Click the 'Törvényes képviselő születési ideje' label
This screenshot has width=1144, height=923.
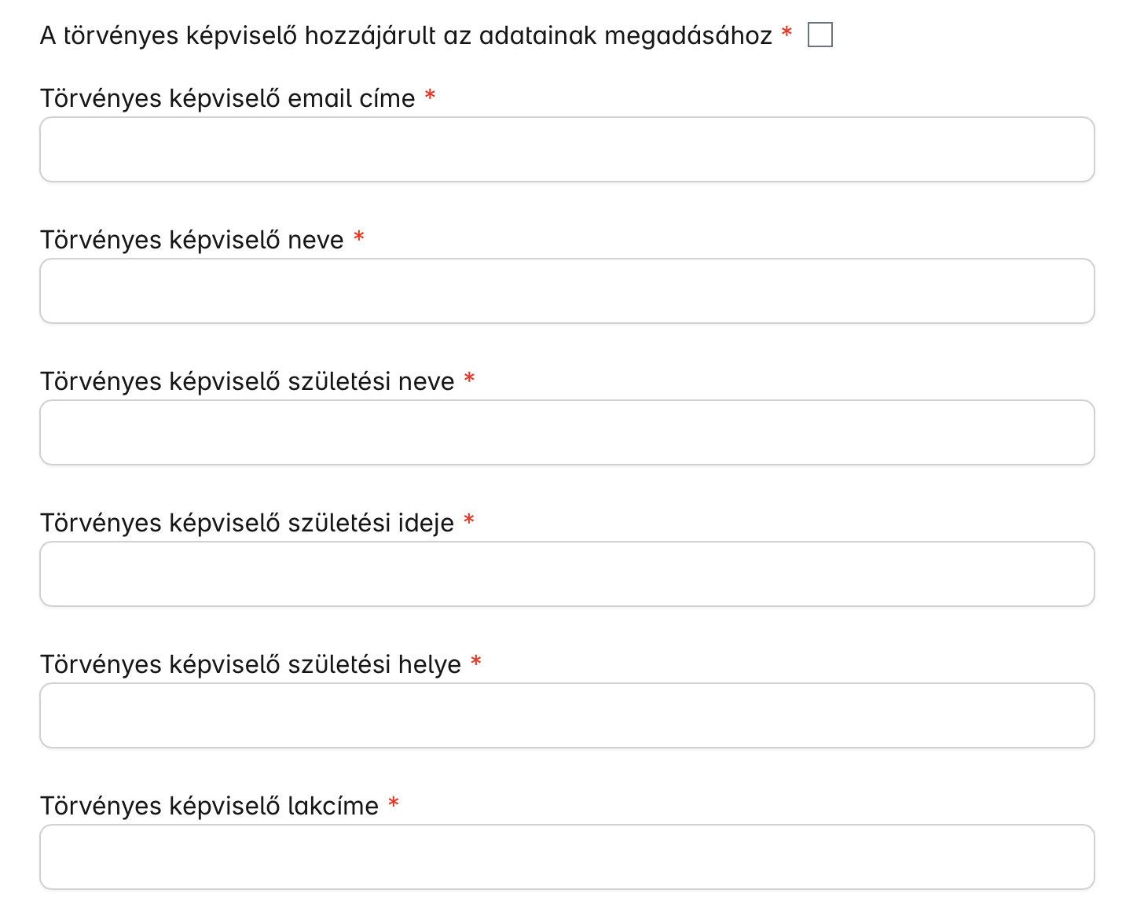tap(247, 524)
